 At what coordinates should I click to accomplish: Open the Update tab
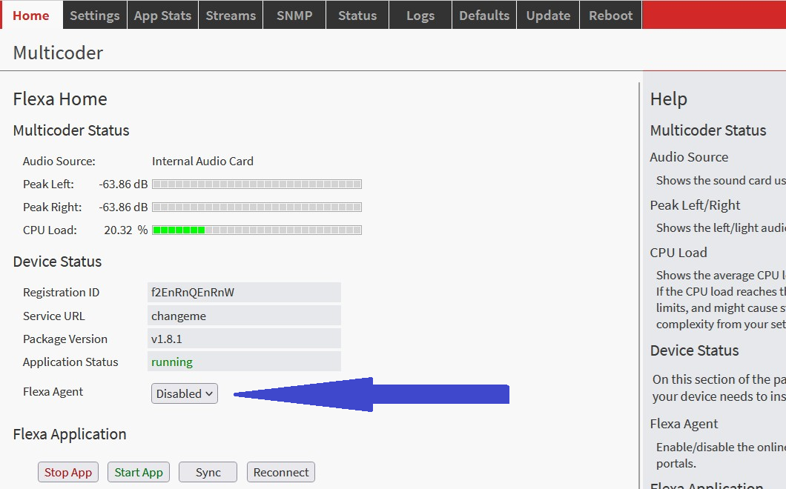tap(548, 15)
